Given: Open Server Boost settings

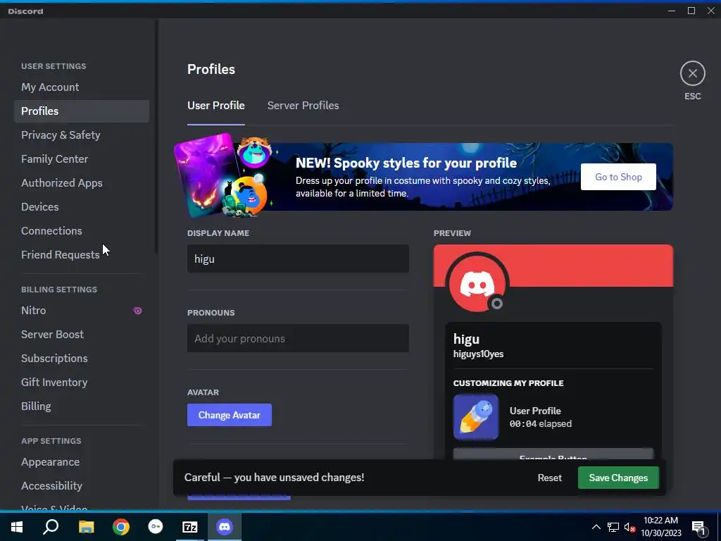Looking at the screenshot, I should 82,335.
